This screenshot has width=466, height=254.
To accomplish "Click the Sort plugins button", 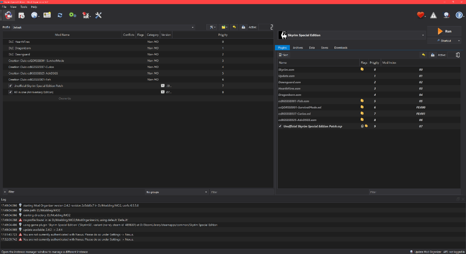I will (283, 55).
